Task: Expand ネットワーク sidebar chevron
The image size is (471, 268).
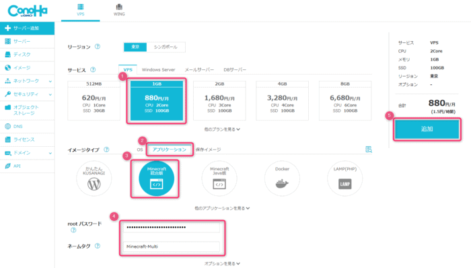Action: 50,81
